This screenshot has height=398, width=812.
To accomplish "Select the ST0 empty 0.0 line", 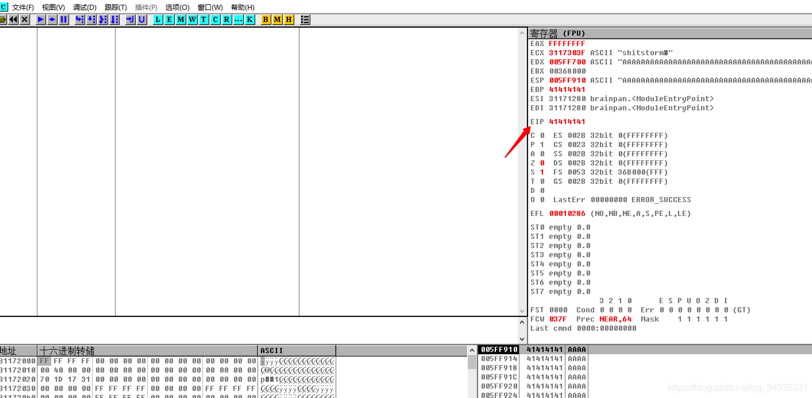I will click(560, 227).
